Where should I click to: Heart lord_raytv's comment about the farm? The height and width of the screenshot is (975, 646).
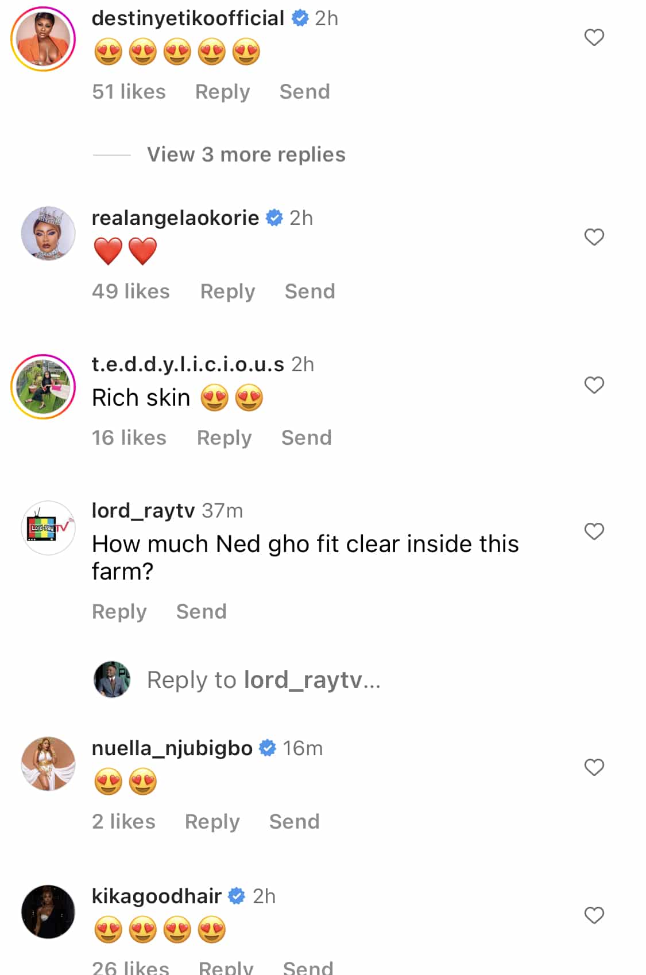pos(594,531)
